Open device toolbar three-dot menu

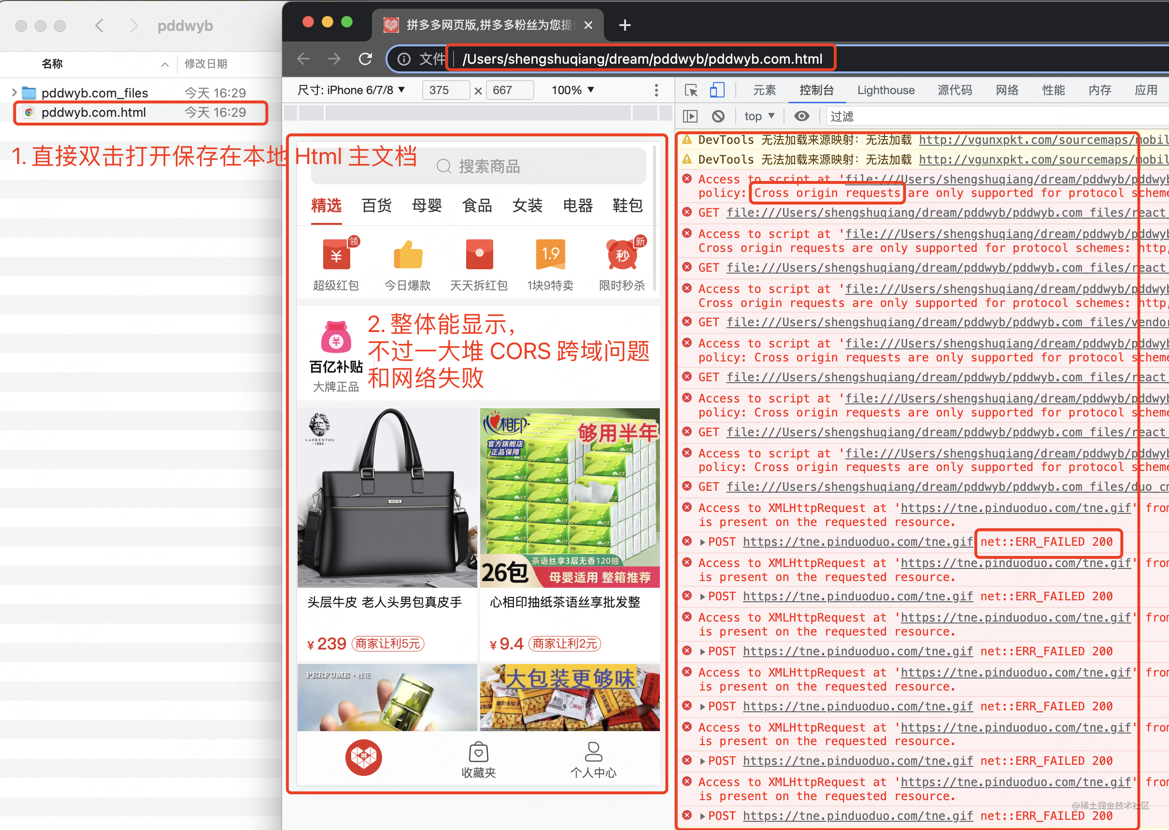[x=656, y=90]
